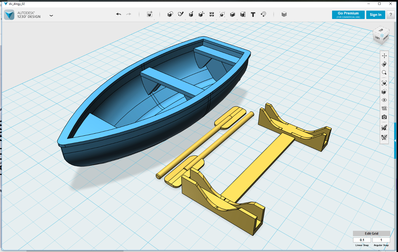Image resolution: width=398 pixels, height=252 pixels.
Task: Toggle the grid visibility
Action: (384, 109)
